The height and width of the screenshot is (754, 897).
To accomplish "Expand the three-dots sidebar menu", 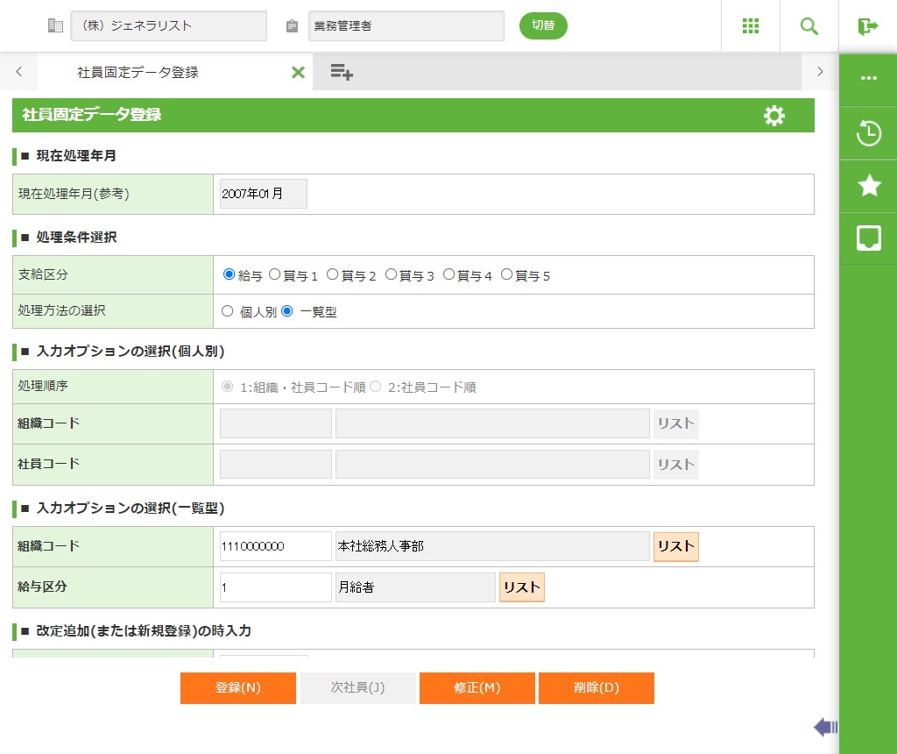I will point(868,78).
